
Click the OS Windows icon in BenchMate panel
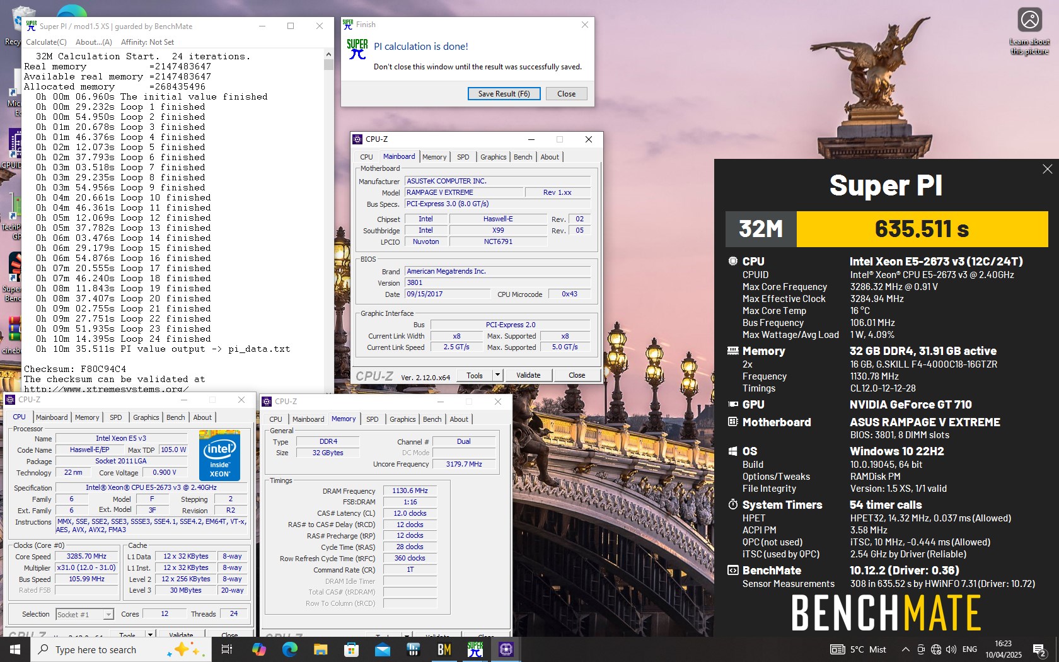click(x=733, y=451)
